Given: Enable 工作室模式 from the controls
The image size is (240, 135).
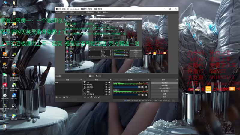Looking at the screenshot, I should pyautogui.click(x=164, y=91).
